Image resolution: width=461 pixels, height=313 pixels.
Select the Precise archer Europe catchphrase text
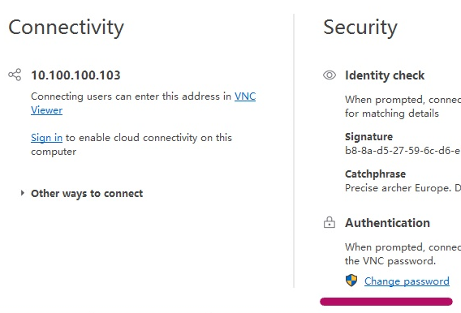click(403, 188)
